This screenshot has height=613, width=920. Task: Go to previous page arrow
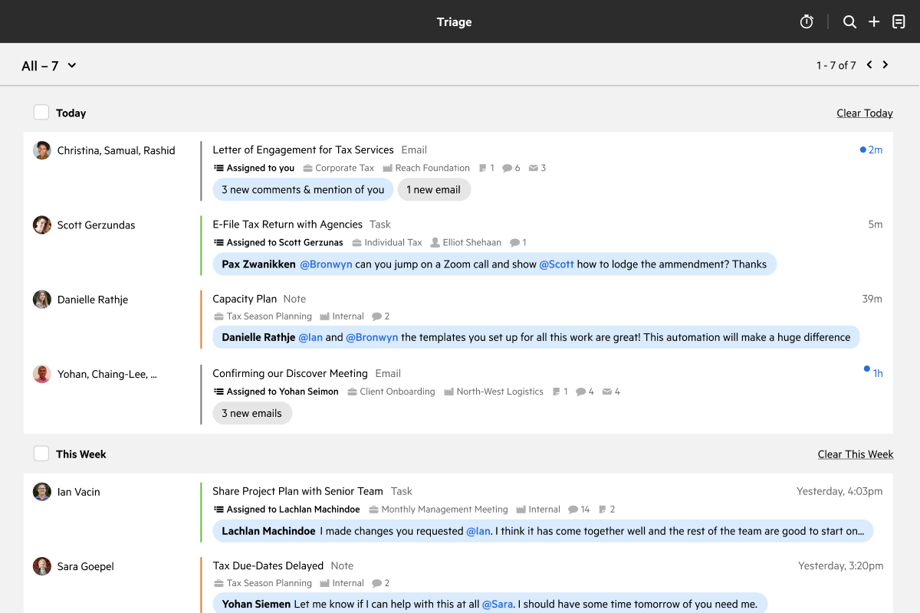(869, 65)
